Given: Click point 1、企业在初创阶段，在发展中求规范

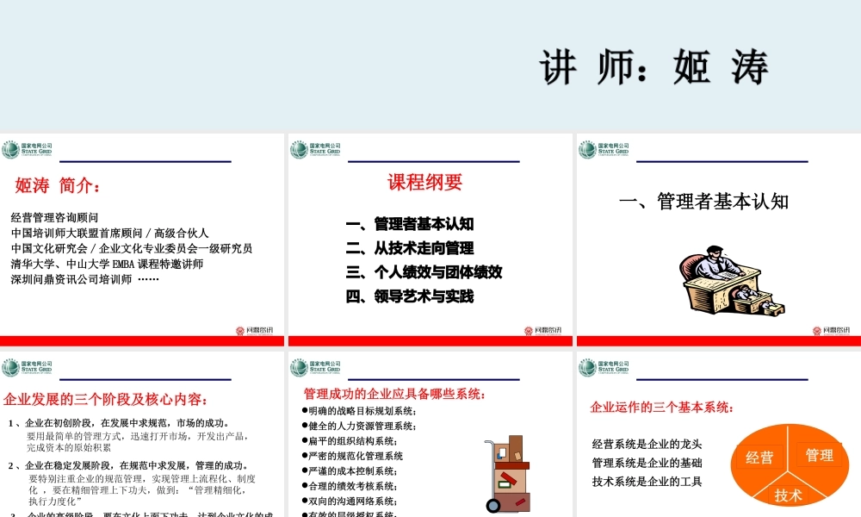Looking at the screenshot, I should click(119, 423).
